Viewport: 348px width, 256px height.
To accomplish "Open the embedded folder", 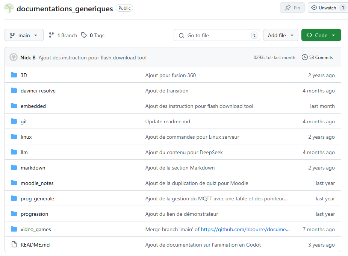I will coord(33,106).
